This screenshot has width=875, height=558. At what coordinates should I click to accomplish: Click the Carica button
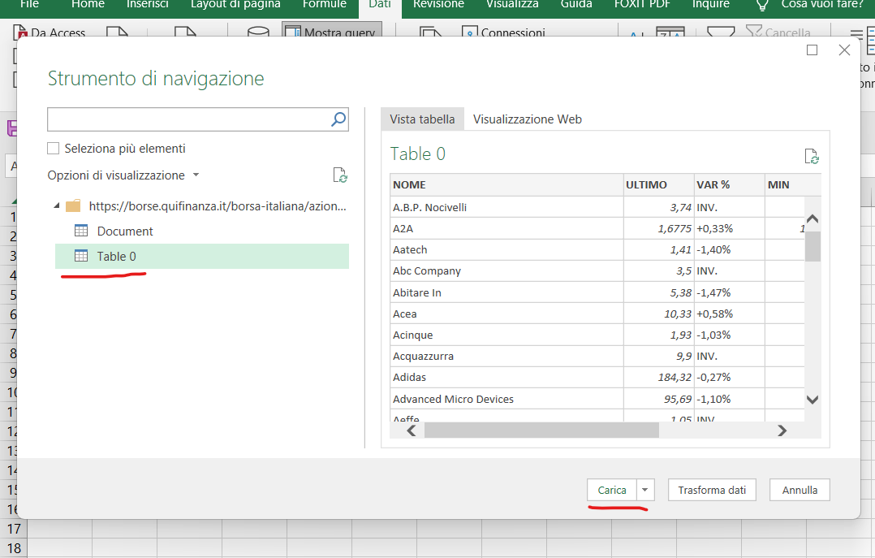click(x=612, y=490)
